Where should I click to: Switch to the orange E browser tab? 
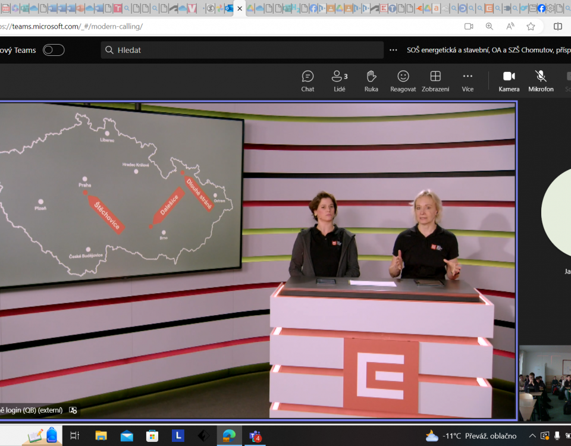[489, 8]
